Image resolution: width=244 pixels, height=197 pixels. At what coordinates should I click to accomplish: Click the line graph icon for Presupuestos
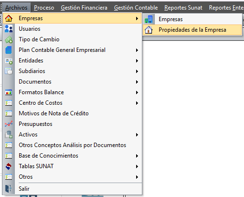click(x=9, y=124)
